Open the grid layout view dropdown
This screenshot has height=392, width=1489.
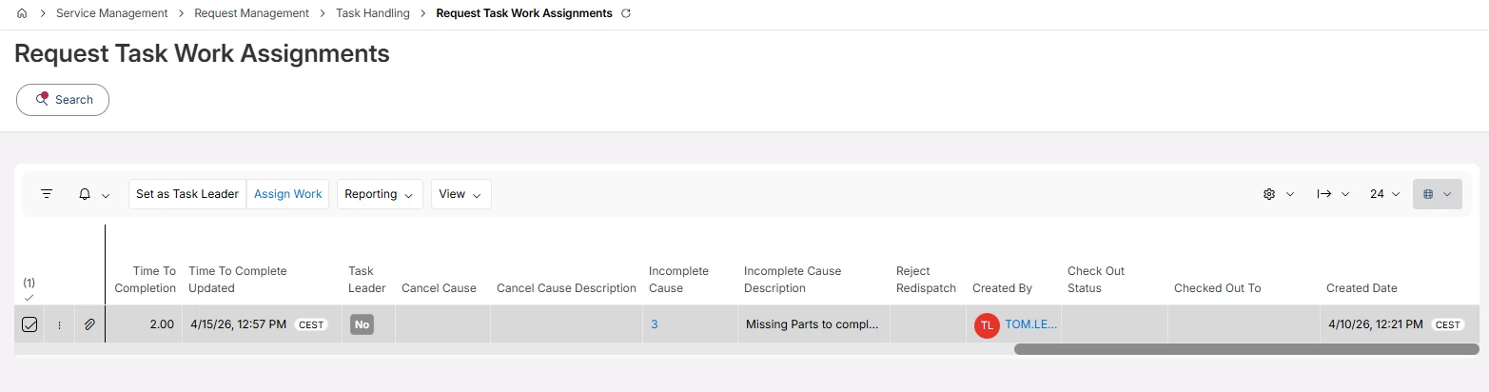1437,194
